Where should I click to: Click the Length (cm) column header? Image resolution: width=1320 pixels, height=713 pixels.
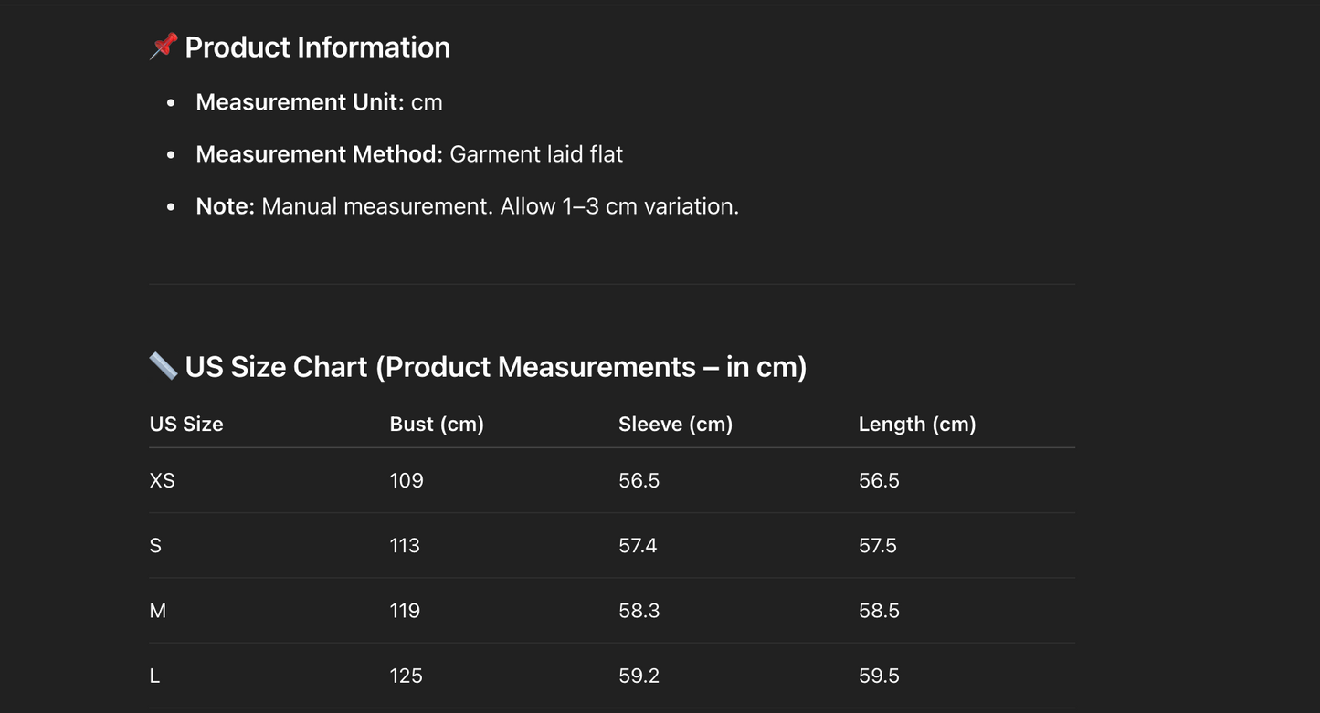click(917, 425)
